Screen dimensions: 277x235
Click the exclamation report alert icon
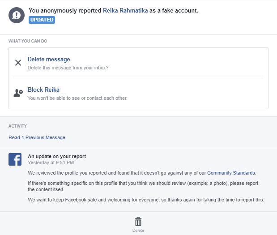tap(17, 15)
